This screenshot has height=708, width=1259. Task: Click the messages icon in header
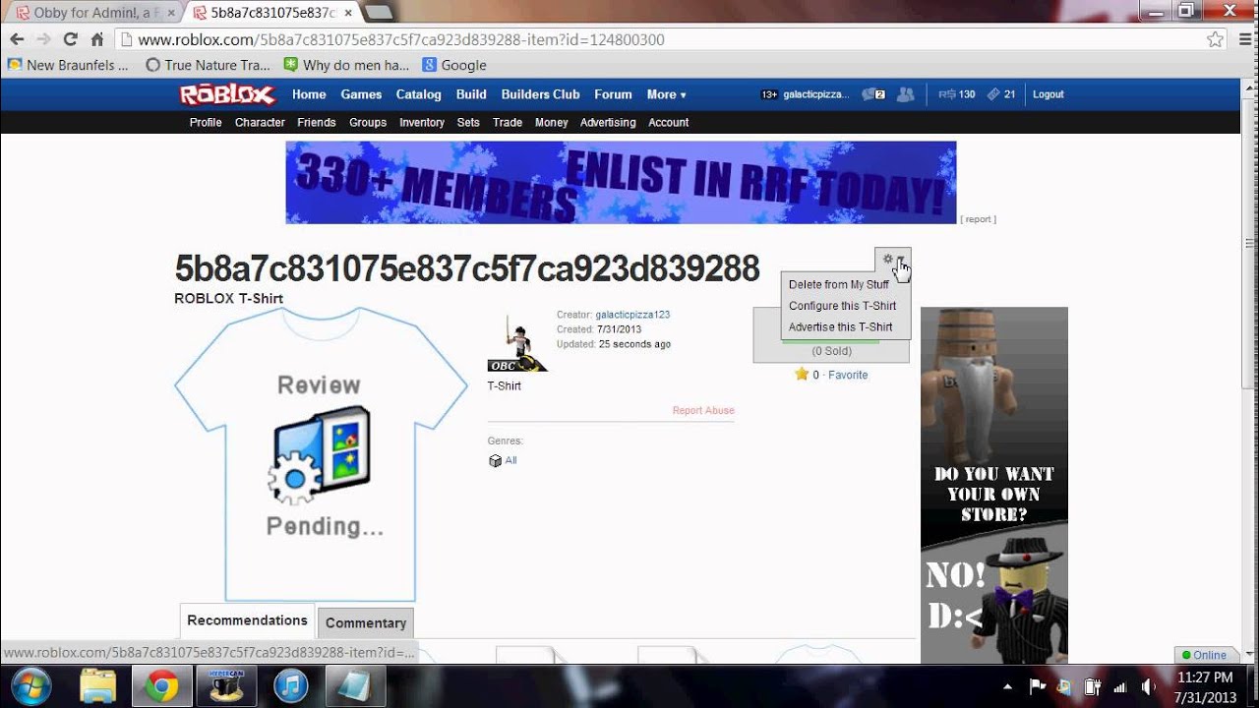coord(873,94)
